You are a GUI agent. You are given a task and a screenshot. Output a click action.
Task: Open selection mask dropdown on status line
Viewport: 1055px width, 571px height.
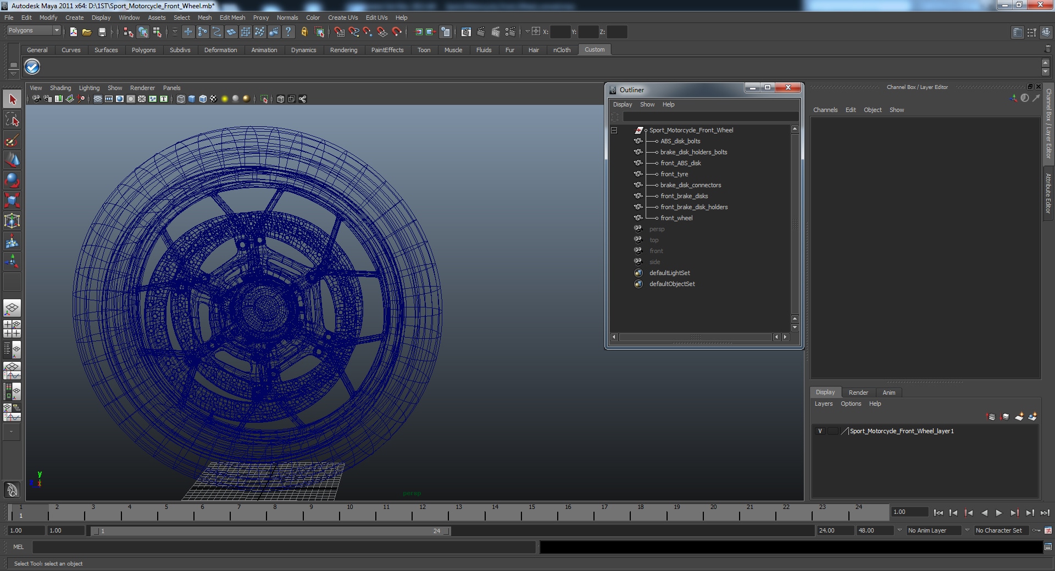click(175, 32)
